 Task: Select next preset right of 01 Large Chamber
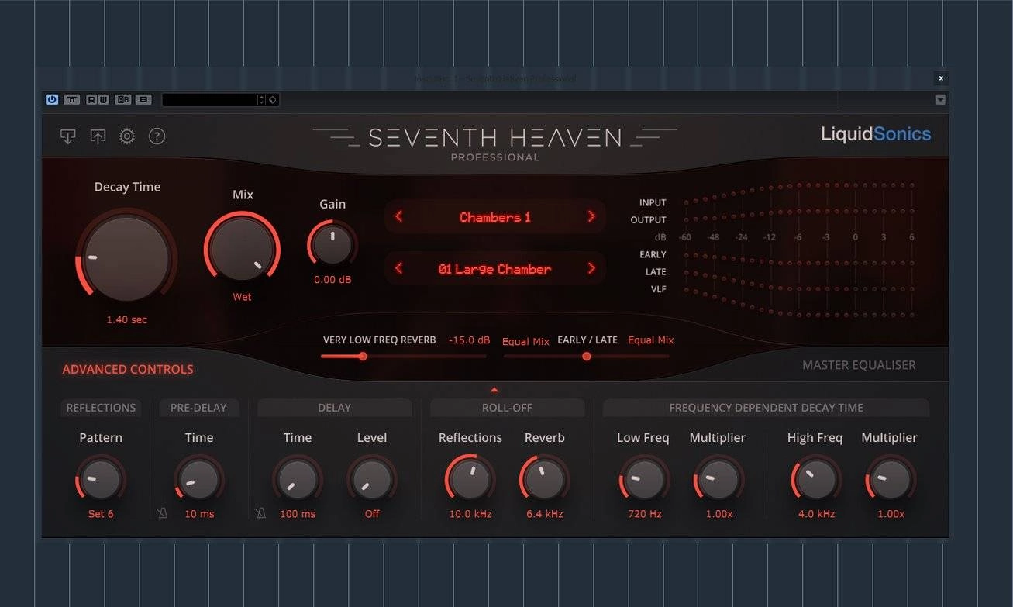591,268
